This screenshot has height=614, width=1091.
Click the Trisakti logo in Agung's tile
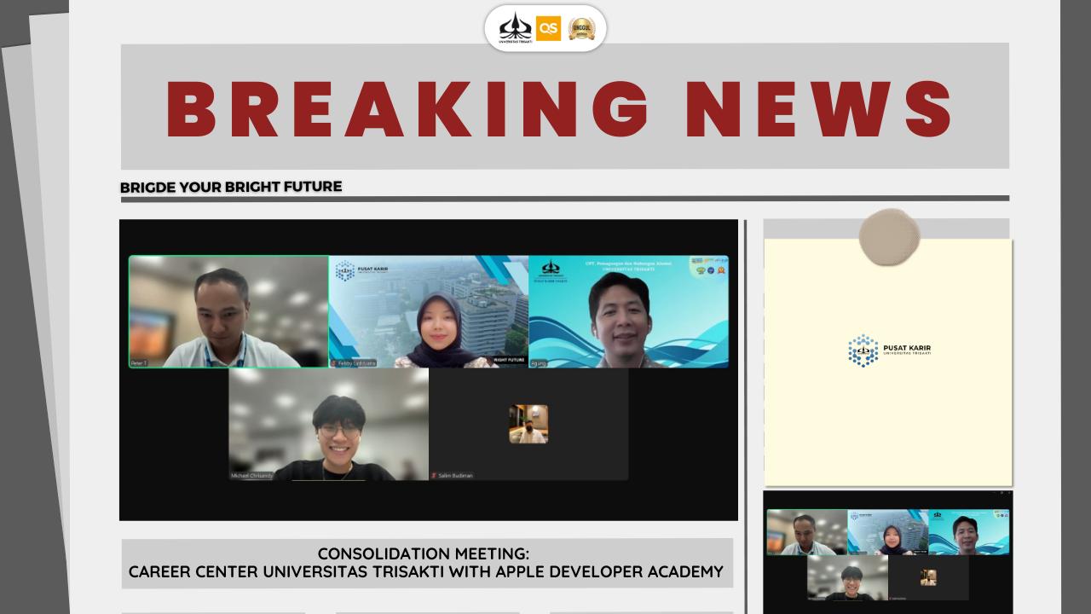[x=551, y=271]
